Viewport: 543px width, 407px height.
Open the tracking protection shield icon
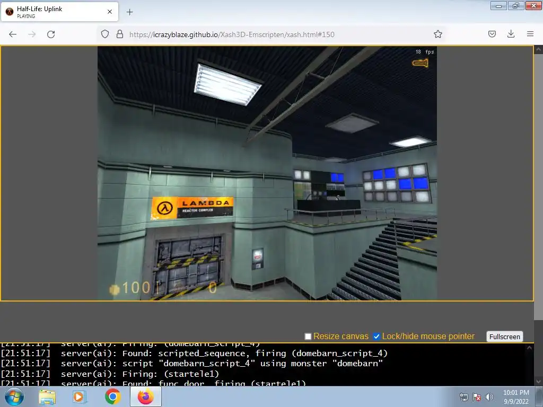(x=105, y=34)
